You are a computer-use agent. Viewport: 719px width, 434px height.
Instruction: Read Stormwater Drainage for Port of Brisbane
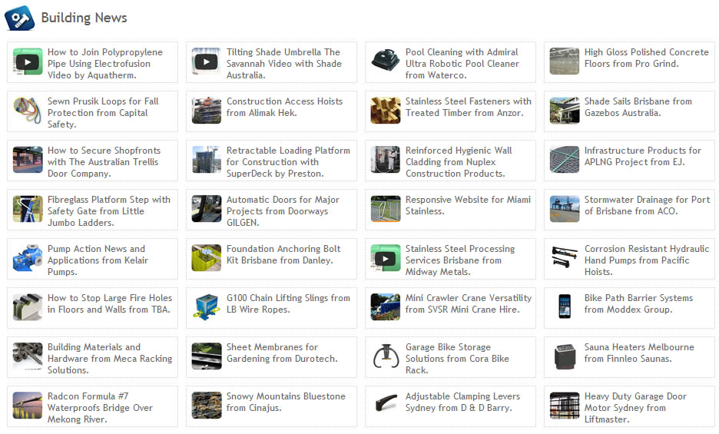[x=647, y=205]
